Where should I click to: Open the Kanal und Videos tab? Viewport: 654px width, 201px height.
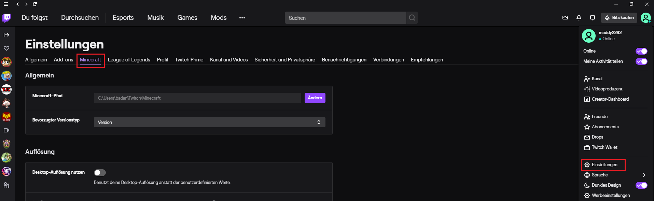pos(229,60)
